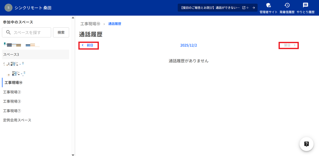Click the scrollbar down arrow in the sidebar
This screenshot has width=319, height=156.
[73, 155]
